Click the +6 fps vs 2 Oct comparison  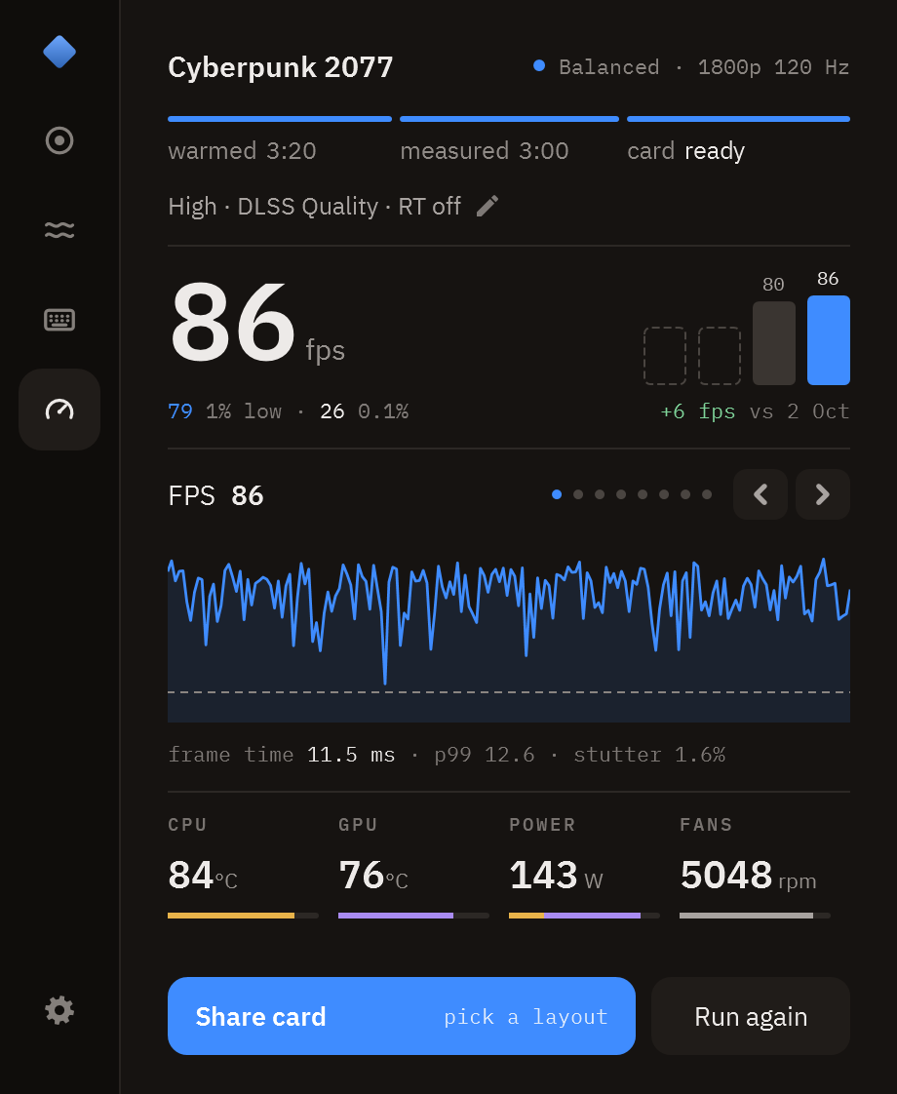coord(755,410)
